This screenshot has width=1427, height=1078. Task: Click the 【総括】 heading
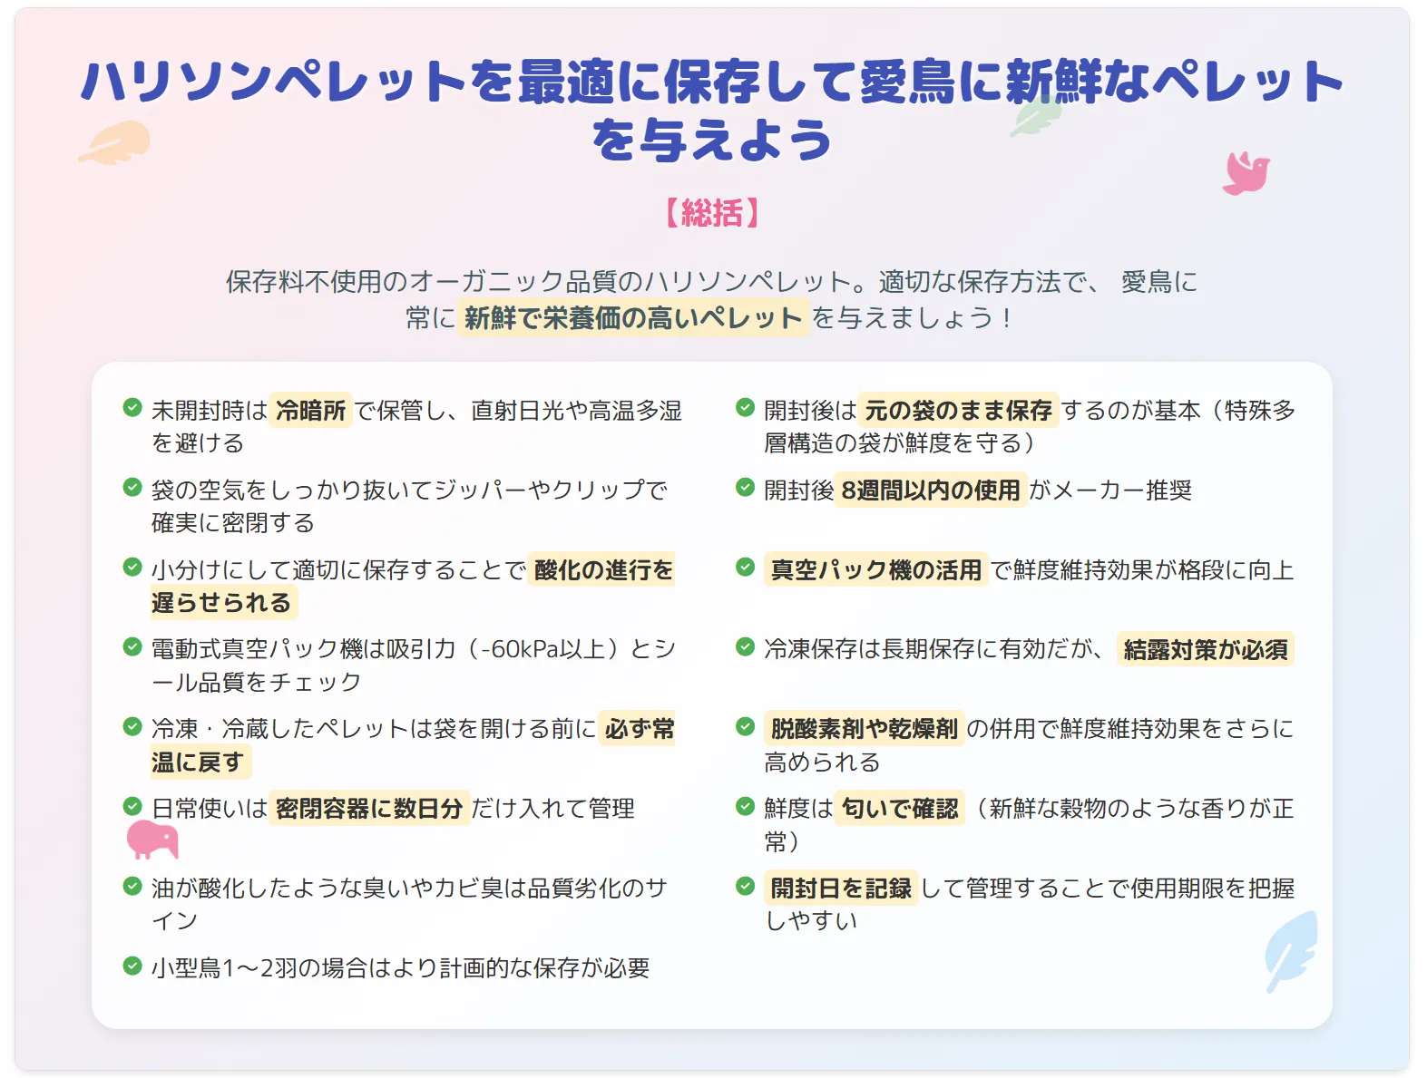coord(712,213)
